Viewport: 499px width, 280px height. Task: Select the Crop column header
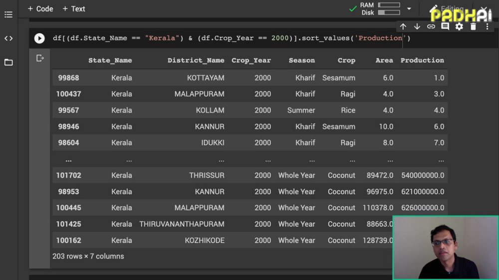(346, 60)
